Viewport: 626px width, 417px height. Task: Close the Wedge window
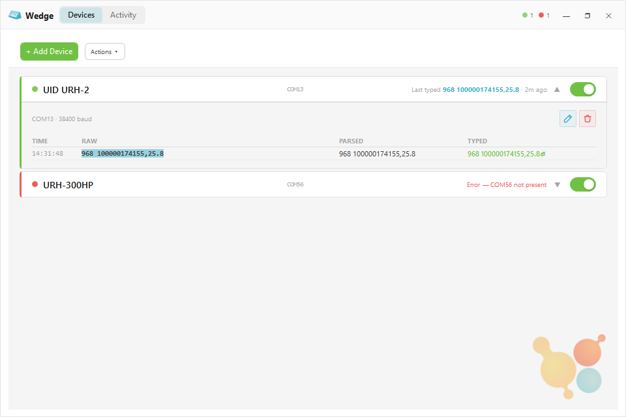click(x=608, y=16)
